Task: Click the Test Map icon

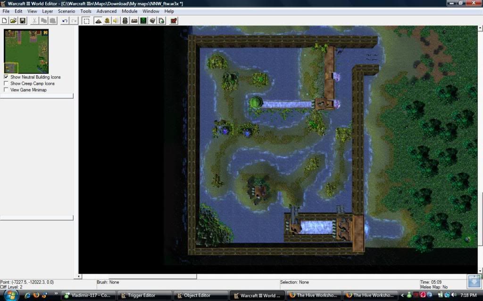Action: (x=174, y=21)
